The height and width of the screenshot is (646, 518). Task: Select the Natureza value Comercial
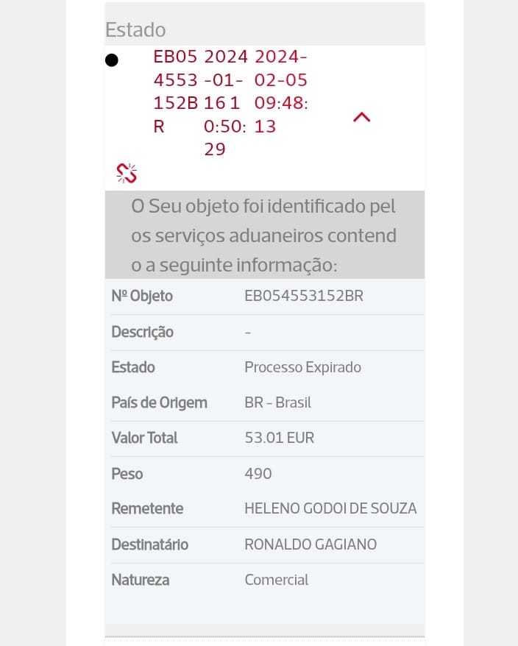[276, 580]
